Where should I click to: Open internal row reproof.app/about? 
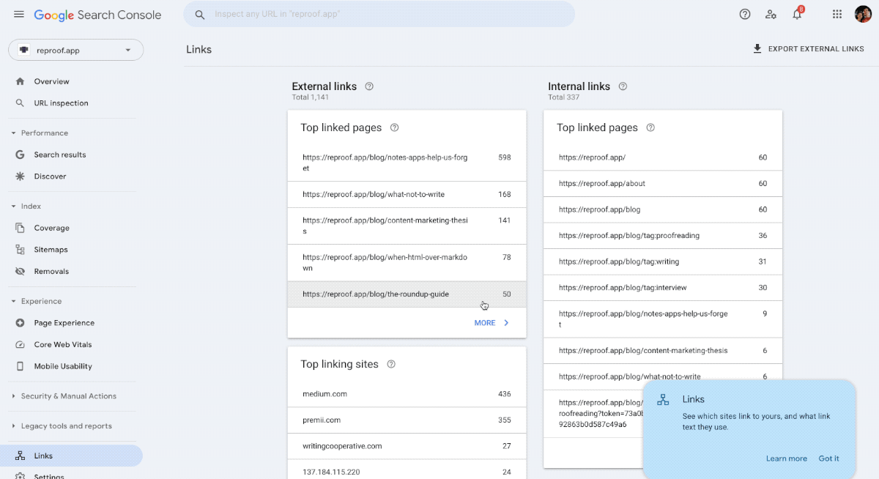coord(663,184)
